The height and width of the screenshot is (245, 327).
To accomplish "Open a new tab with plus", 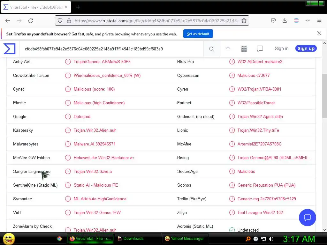I will pyautogui.click(x=78, y=7).
